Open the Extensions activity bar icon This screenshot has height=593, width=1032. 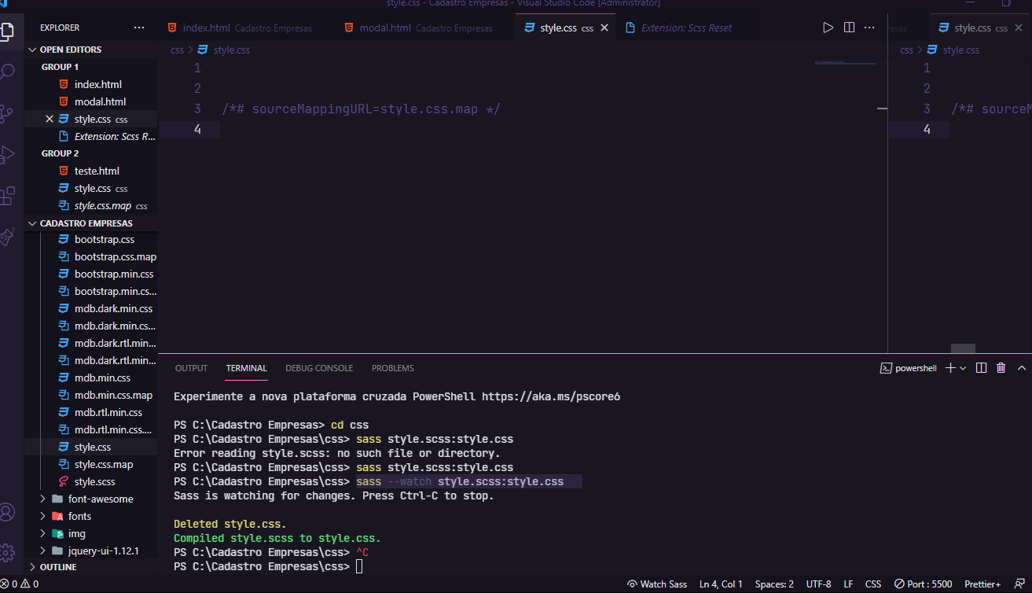(6, 195)
